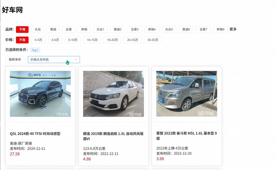The image size is (277, 170).
Task: Open the gray 菱智 van photo
Action: pyautogui.click(x=187, y=94)
